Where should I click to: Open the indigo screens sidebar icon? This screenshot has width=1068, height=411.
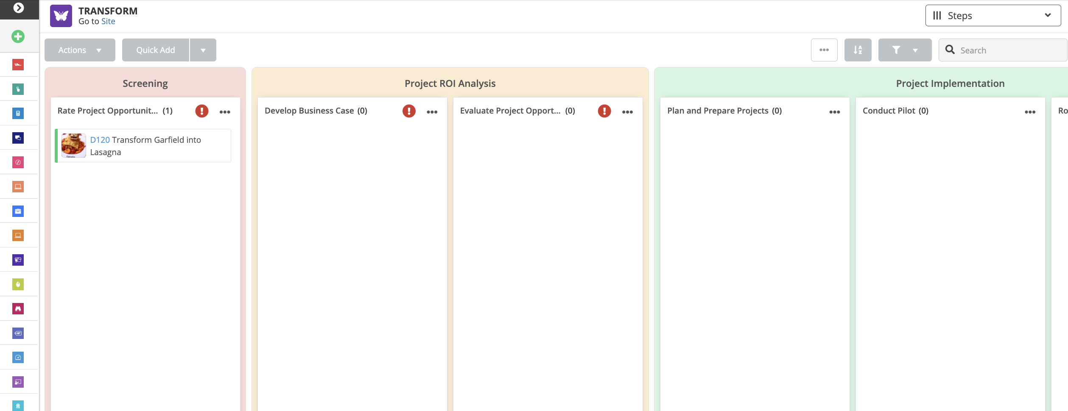pos(18,260)
